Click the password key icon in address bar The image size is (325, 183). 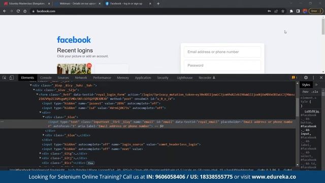pos(269,11)
